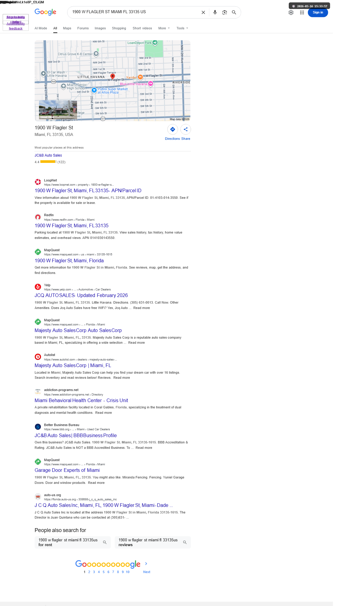Click the Directions diamond icon

tap(173, 129)
